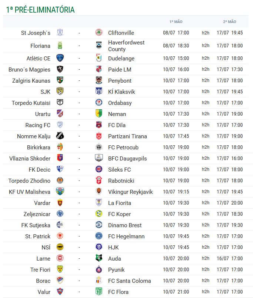The image size is (253, 298).
Task: Click the Cliftonville club crest
Action: tap(99, 33)
